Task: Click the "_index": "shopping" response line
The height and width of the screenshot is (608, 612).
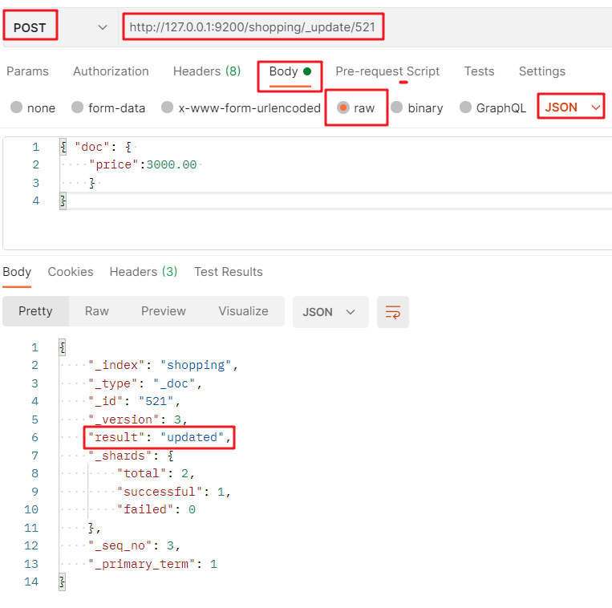Action: pos(163,365)
